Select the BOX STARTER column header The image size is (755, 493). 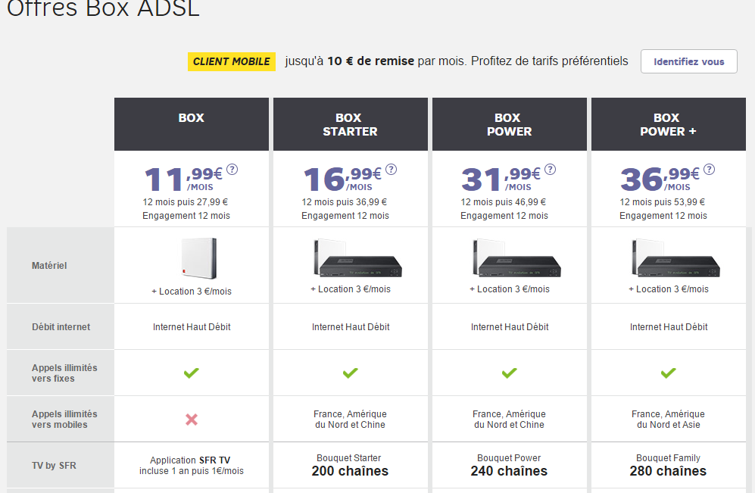point(350,124)
